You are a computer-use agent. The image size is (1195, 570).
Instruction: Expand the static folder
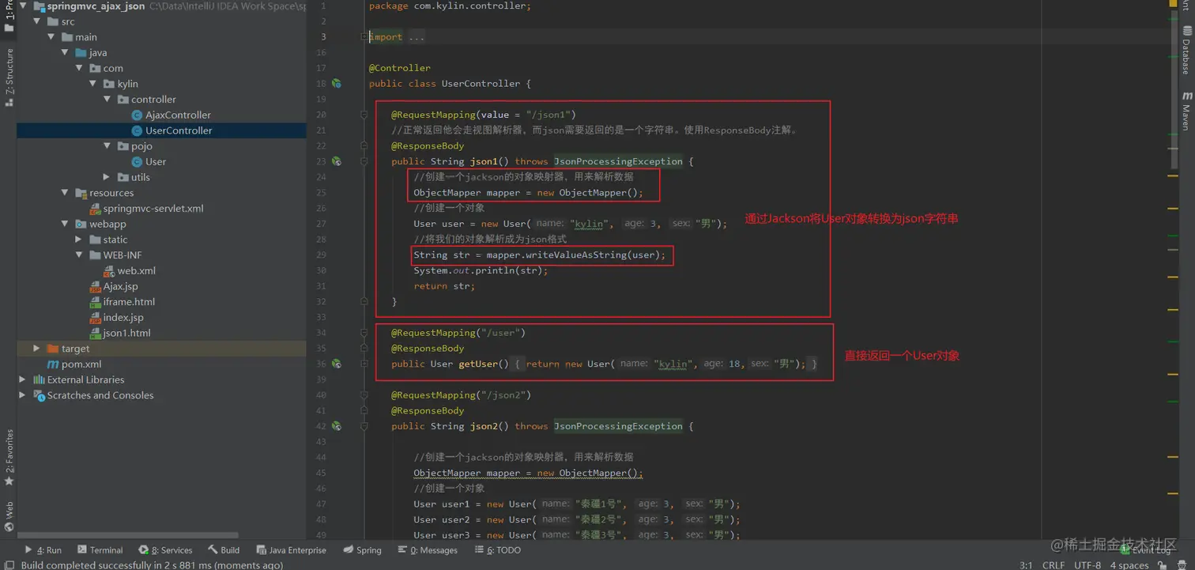[x=79, y=240]
